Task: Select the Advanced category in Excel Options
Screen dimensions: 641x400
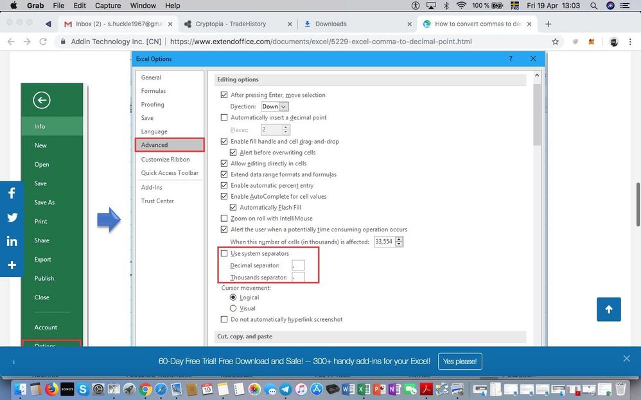Action: [x=170, y=145]
